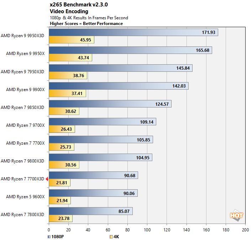Click the 30.56 bar value
The height and width of the screenshot is (240, 252).
pos(70,165)
